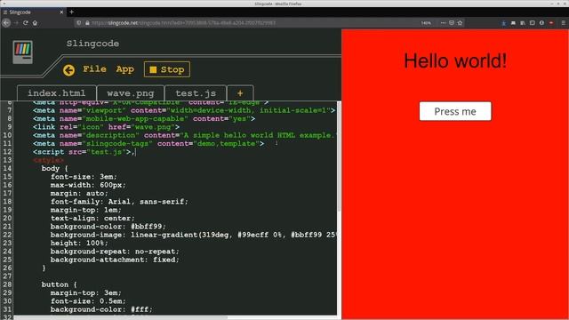Viewport: 569px width, 320px height.
Task: Click the 'background-color: #bbff99;' line
Action: [x=108, y=227]
